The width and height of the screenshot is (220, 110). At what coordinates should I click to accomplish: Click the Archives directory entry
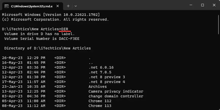(x=97, y=87)
